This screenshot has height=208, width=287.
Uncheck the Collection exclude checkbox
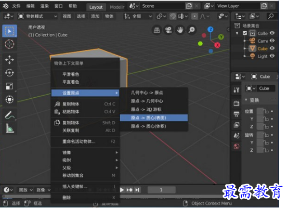[245, 33]
